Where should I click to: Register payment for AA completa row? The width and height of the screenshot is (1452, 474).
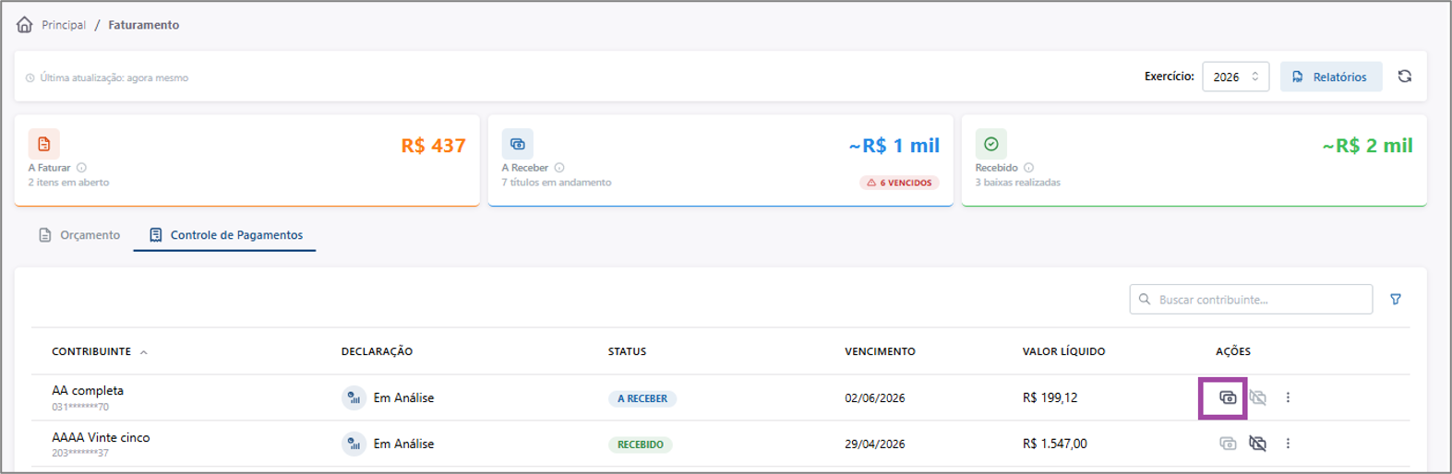click(x=1227, y=397)
